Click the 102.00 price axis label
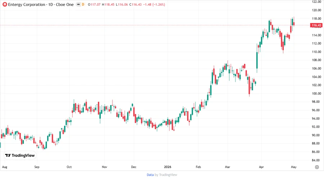The width and height of the screenshot is (324, 179). point(316,85)
